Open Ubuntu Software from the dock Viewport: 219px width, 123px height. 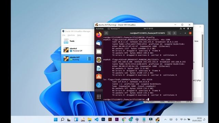pyautogui.click(x=99, y=77)
